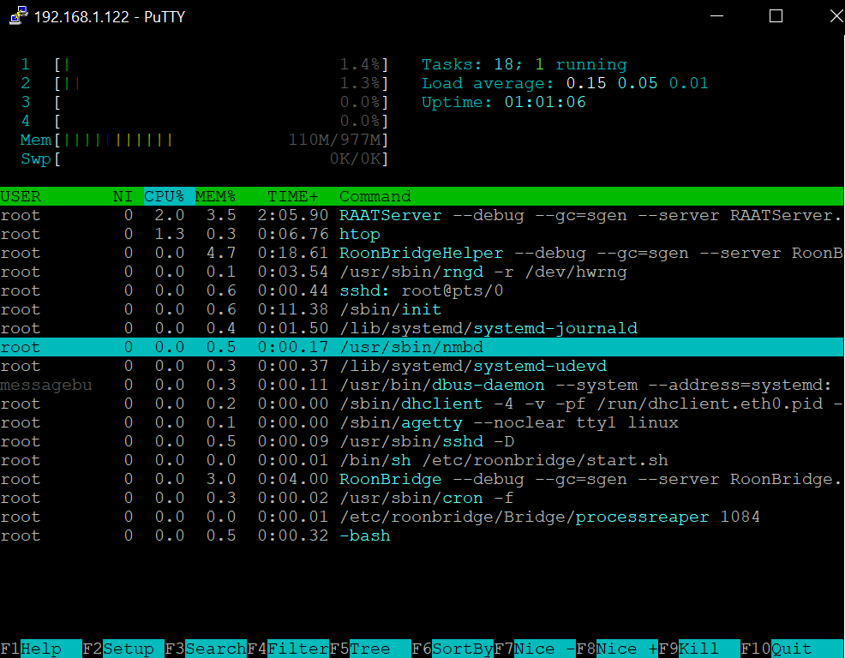Select the htop process row
This screenshot has height=658, width=845.
(x=422, y=234)
